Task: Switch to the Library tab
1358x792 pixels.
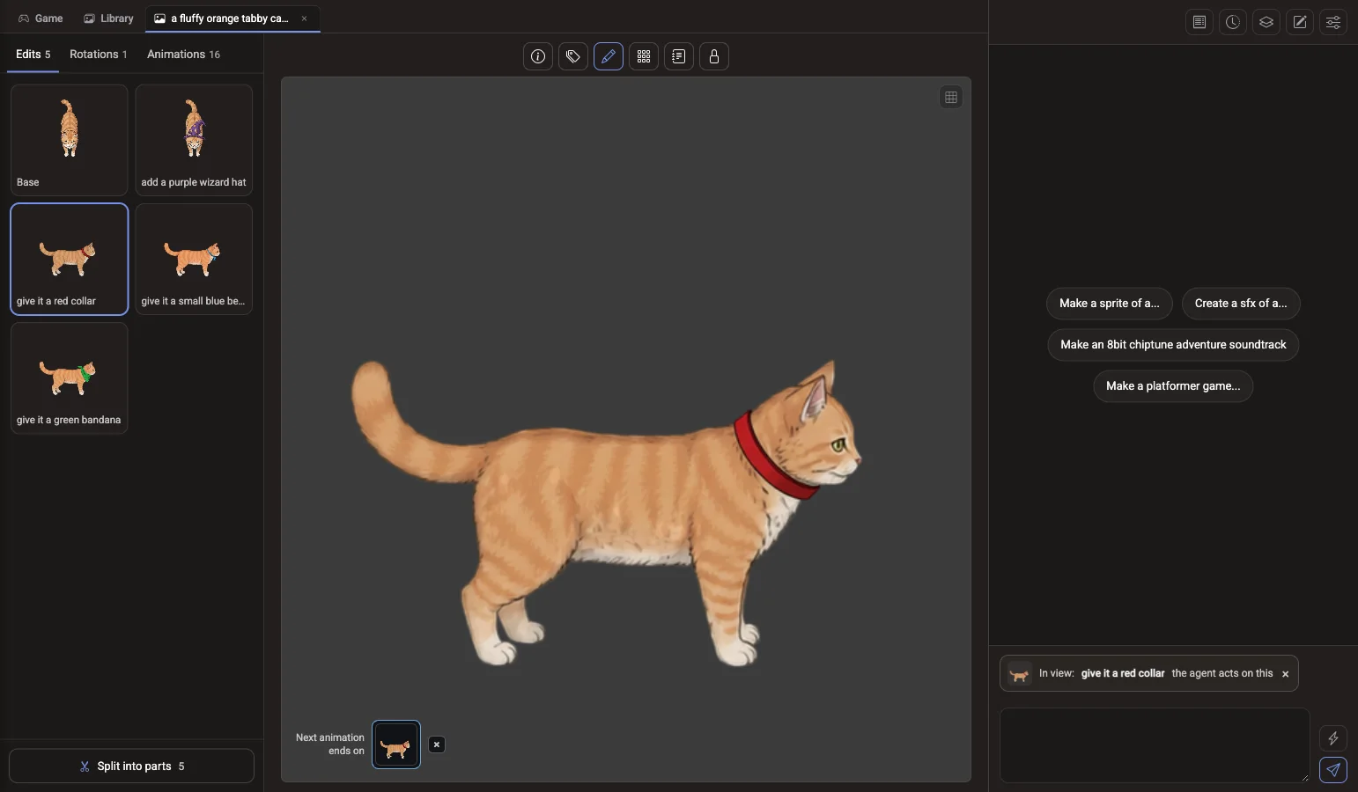Action: [108, 18]
